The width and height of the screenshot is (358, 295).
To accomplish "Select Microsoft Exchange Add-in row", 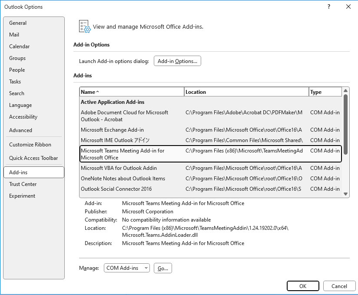I will (211, 130).
